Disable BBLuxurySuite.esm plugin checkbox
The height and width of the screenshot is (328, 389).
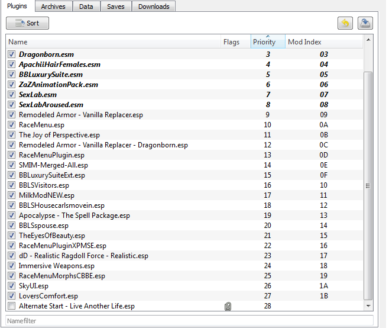tap(11, 74)
